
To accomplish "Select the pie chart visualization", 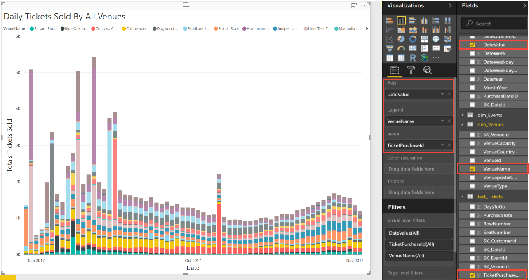I will [x=401, y=39].
